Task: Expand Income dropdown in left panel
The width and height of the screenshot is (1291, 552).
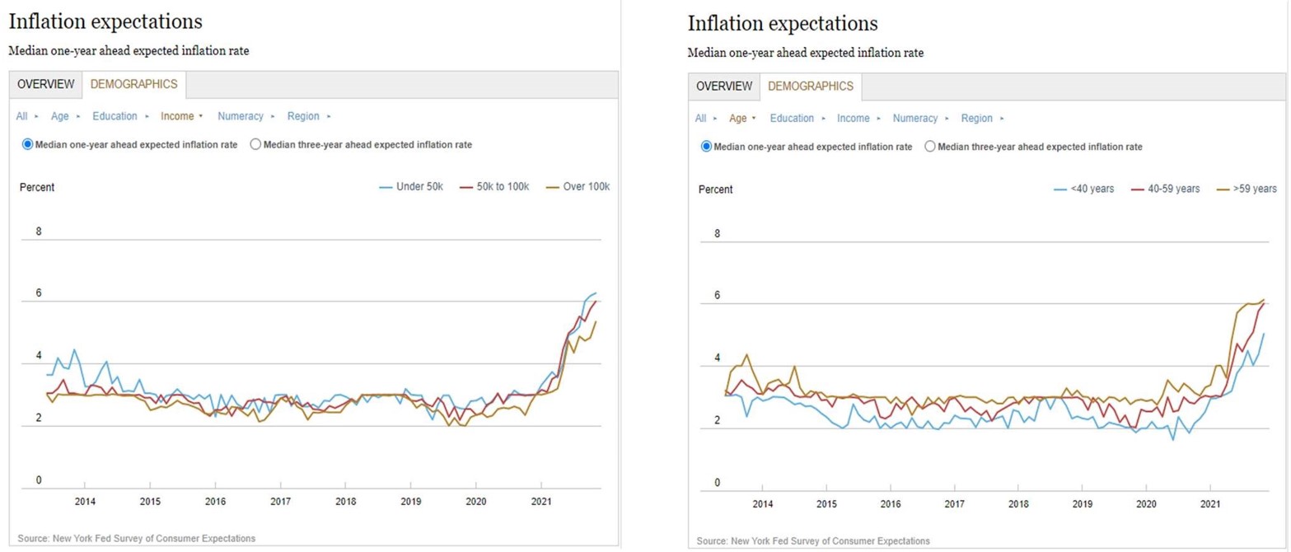Action: (181, 116)
